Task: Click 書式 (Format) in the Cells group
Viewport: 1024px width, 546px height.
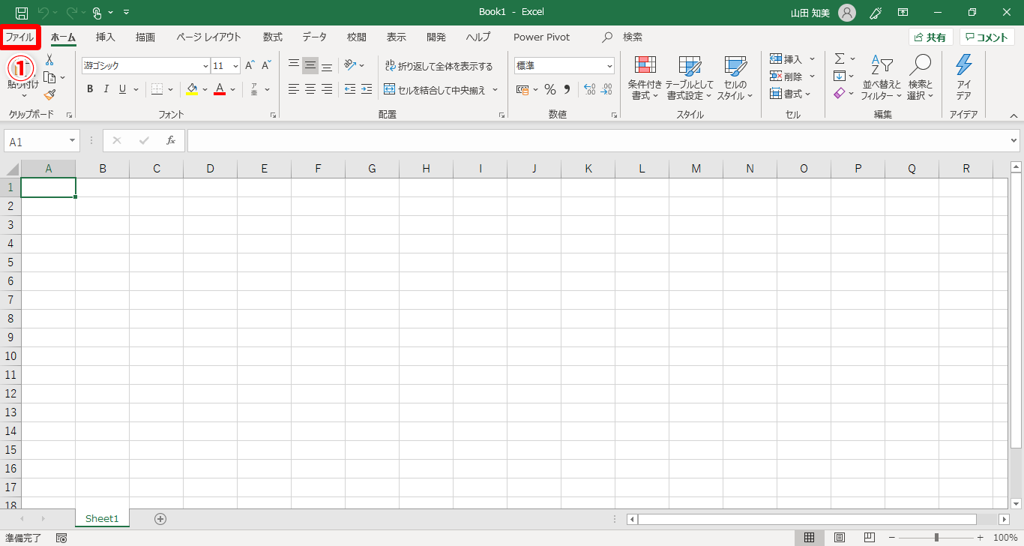Action: [x=791, y=94]
